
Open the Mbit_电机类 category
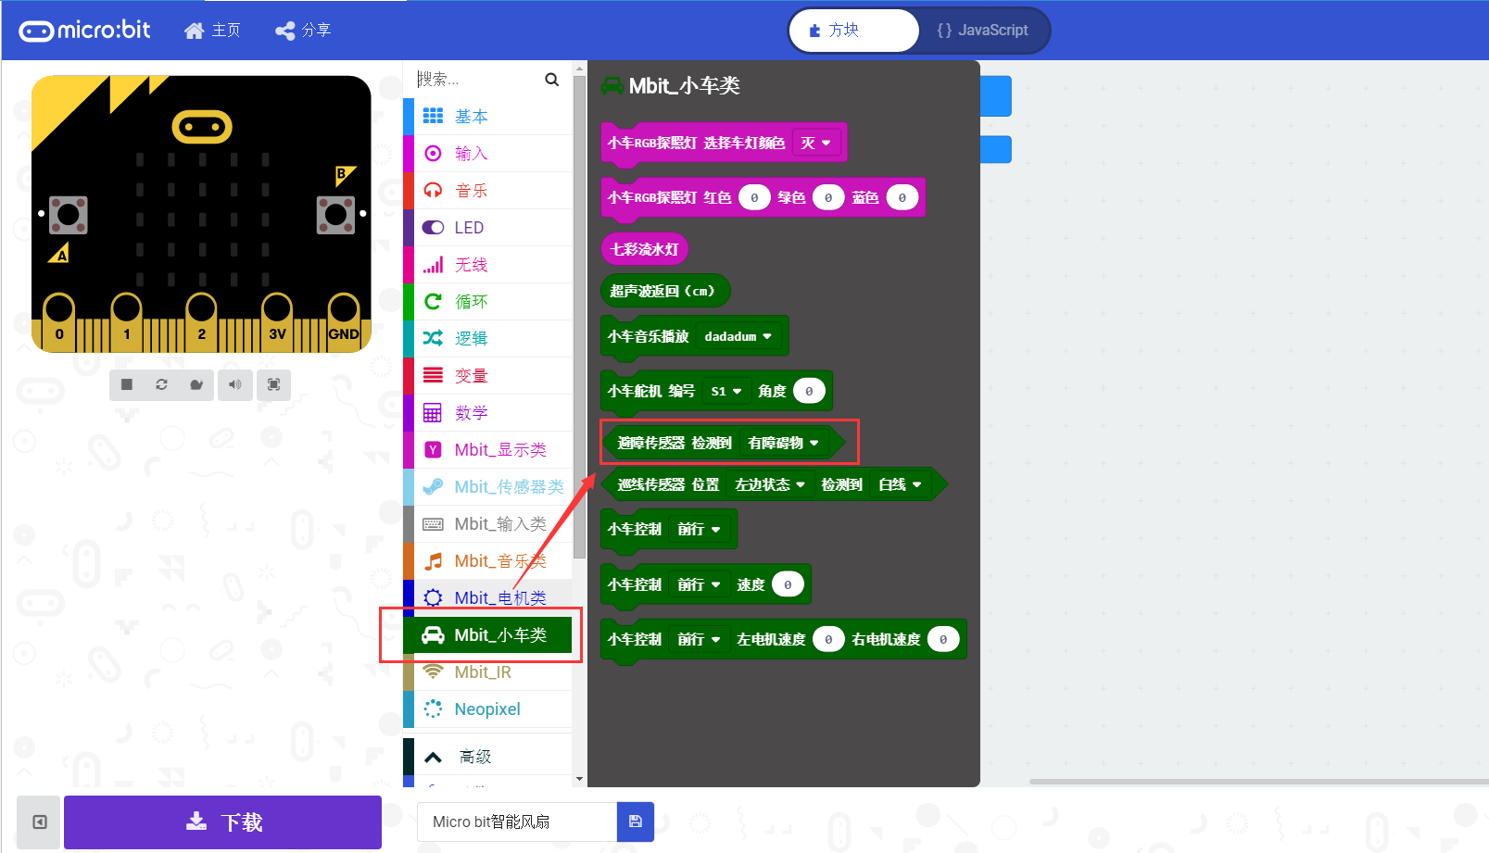(487, 598)
